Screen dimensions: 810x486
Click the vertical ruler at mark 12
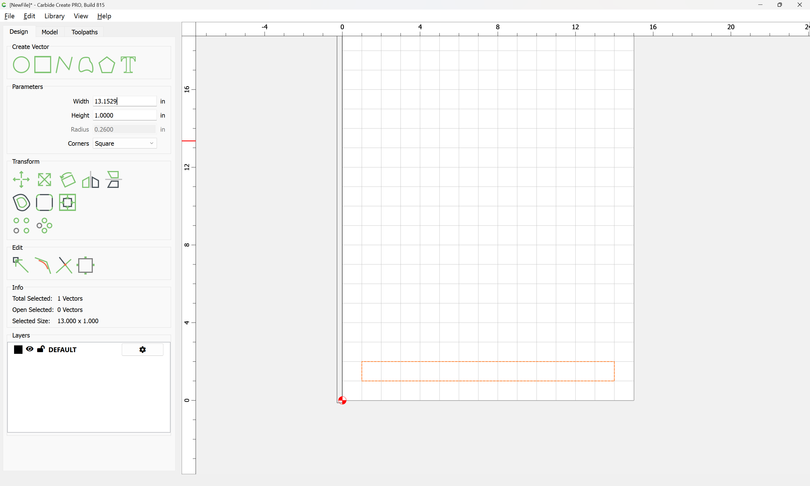187,167
